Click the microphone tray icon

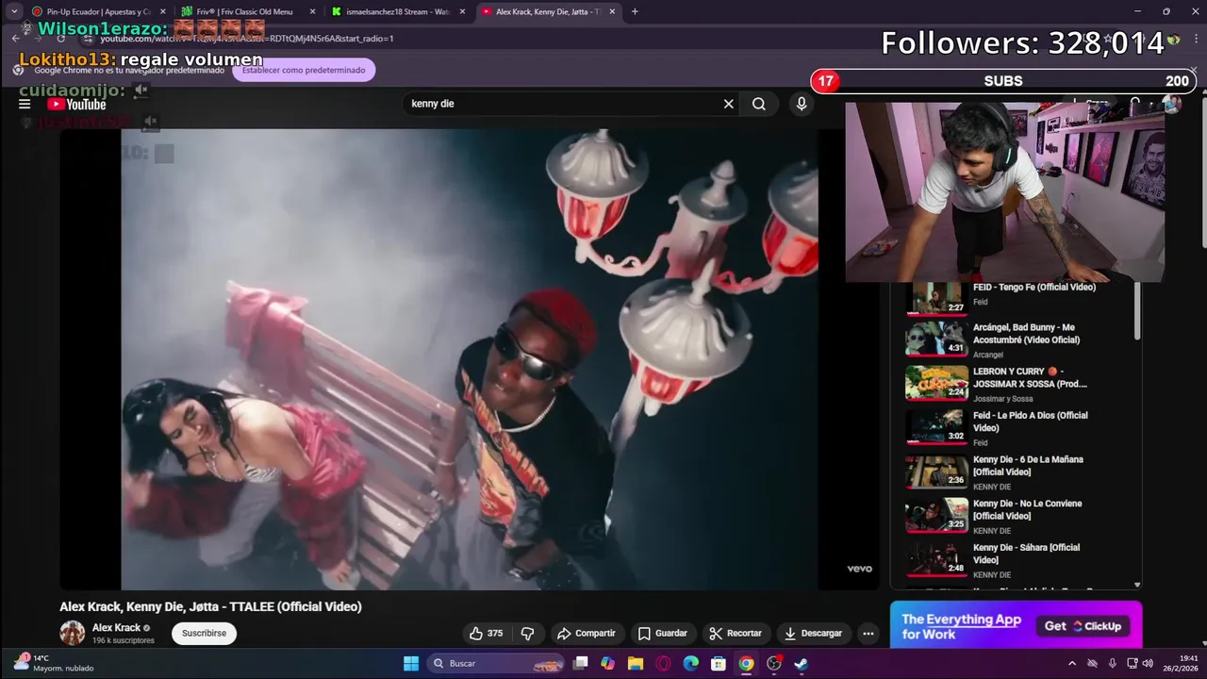point(1113,664)
